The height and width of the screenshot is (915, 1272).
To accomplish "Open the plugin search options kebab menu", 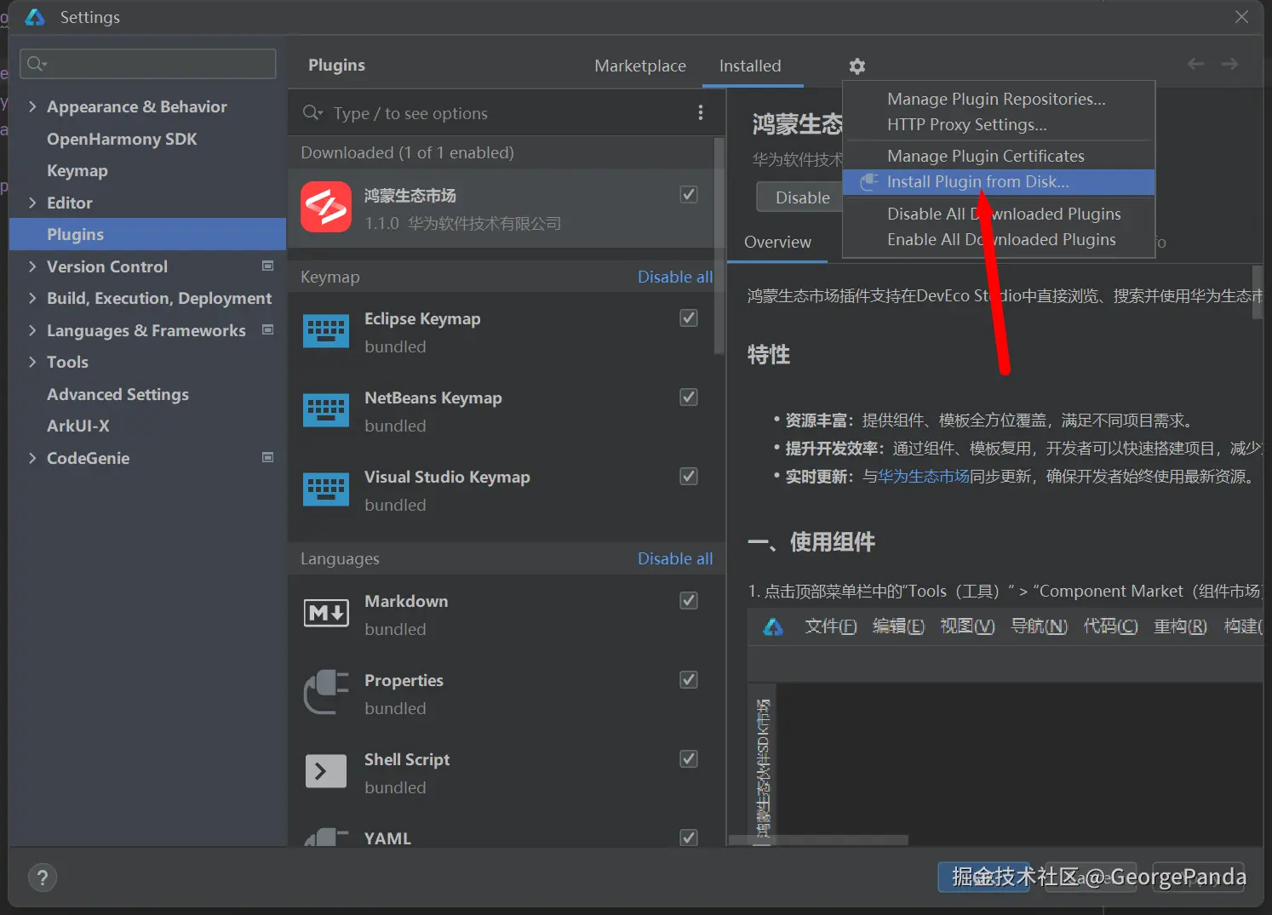I will 700,112.
